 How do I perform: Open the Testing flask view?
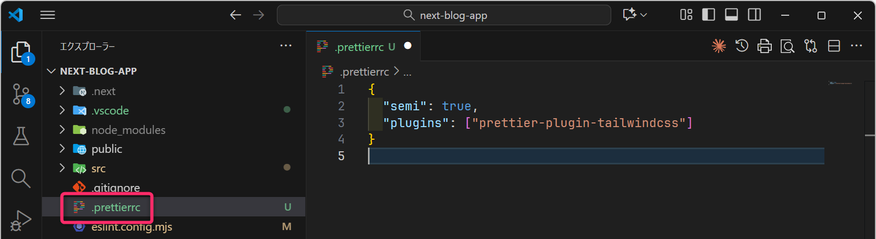pyautogui.click(x=21, y=136)
